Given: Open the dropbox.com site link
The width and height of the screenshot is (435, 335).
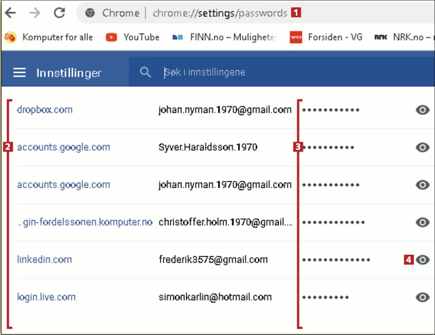Looking at the screenshot, I should pyautogui.click(x=45, y=110).
